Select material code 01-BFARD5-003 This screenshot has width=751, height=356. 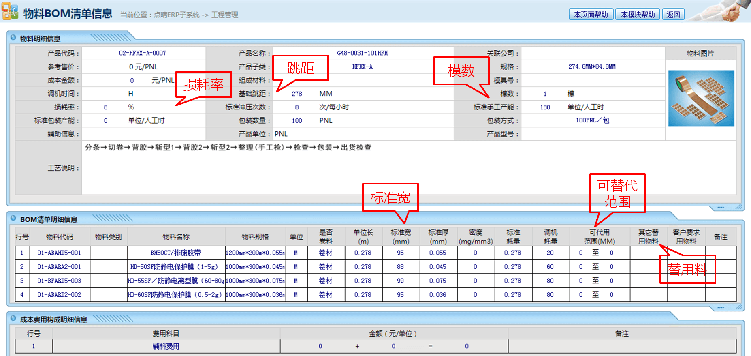[59, 281]
